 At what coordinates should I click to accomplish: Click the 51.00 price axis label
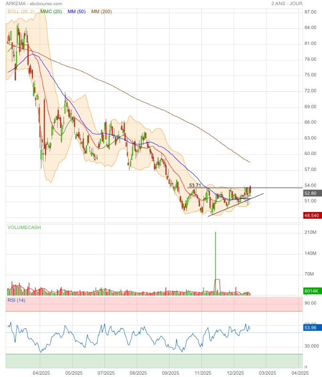click(x=310, y=201)
